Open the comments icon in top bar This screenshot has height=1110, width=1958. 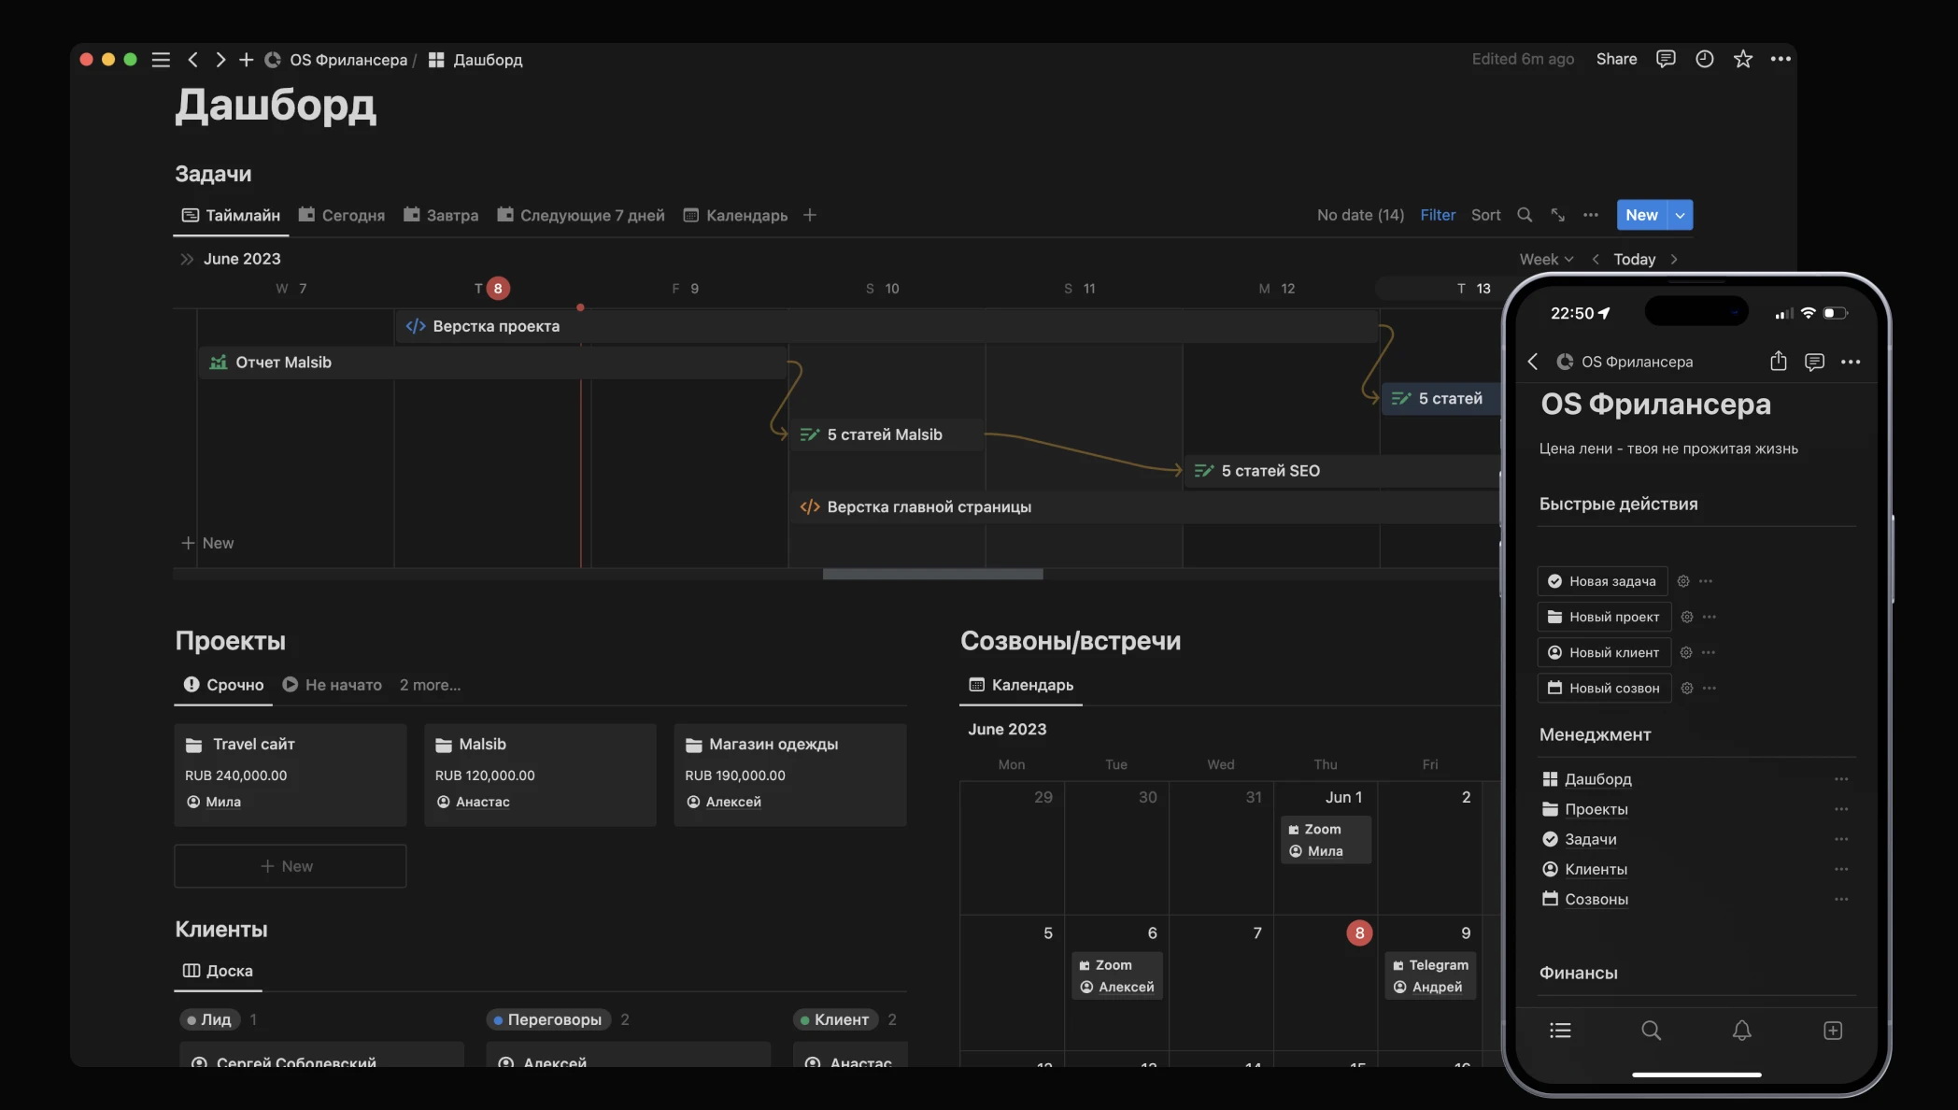click(1666, 59)
